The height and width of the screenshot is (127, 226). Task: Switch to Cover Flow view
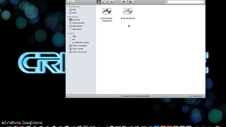(112, 2)
